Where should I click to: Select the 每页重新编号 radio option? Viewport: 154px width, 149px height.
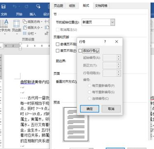89,86
